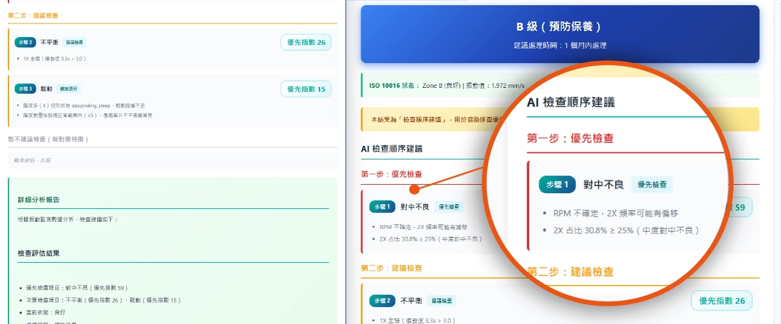Click the 暫不建議檢查（無對應特徵）heading
781x324 pixels.
tap(48, 139)
